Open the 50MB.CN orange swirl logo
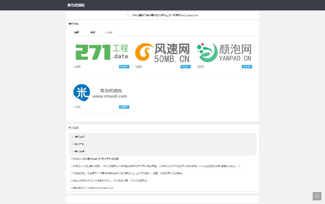325x204 pixels. pos(162,52)
